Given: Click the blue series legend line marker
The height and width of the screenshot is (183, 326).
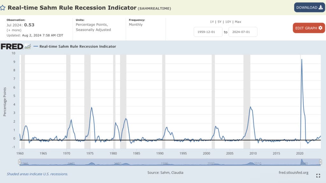Looking at the screenshot, I should pyautogui.click(x=36, y=46).
